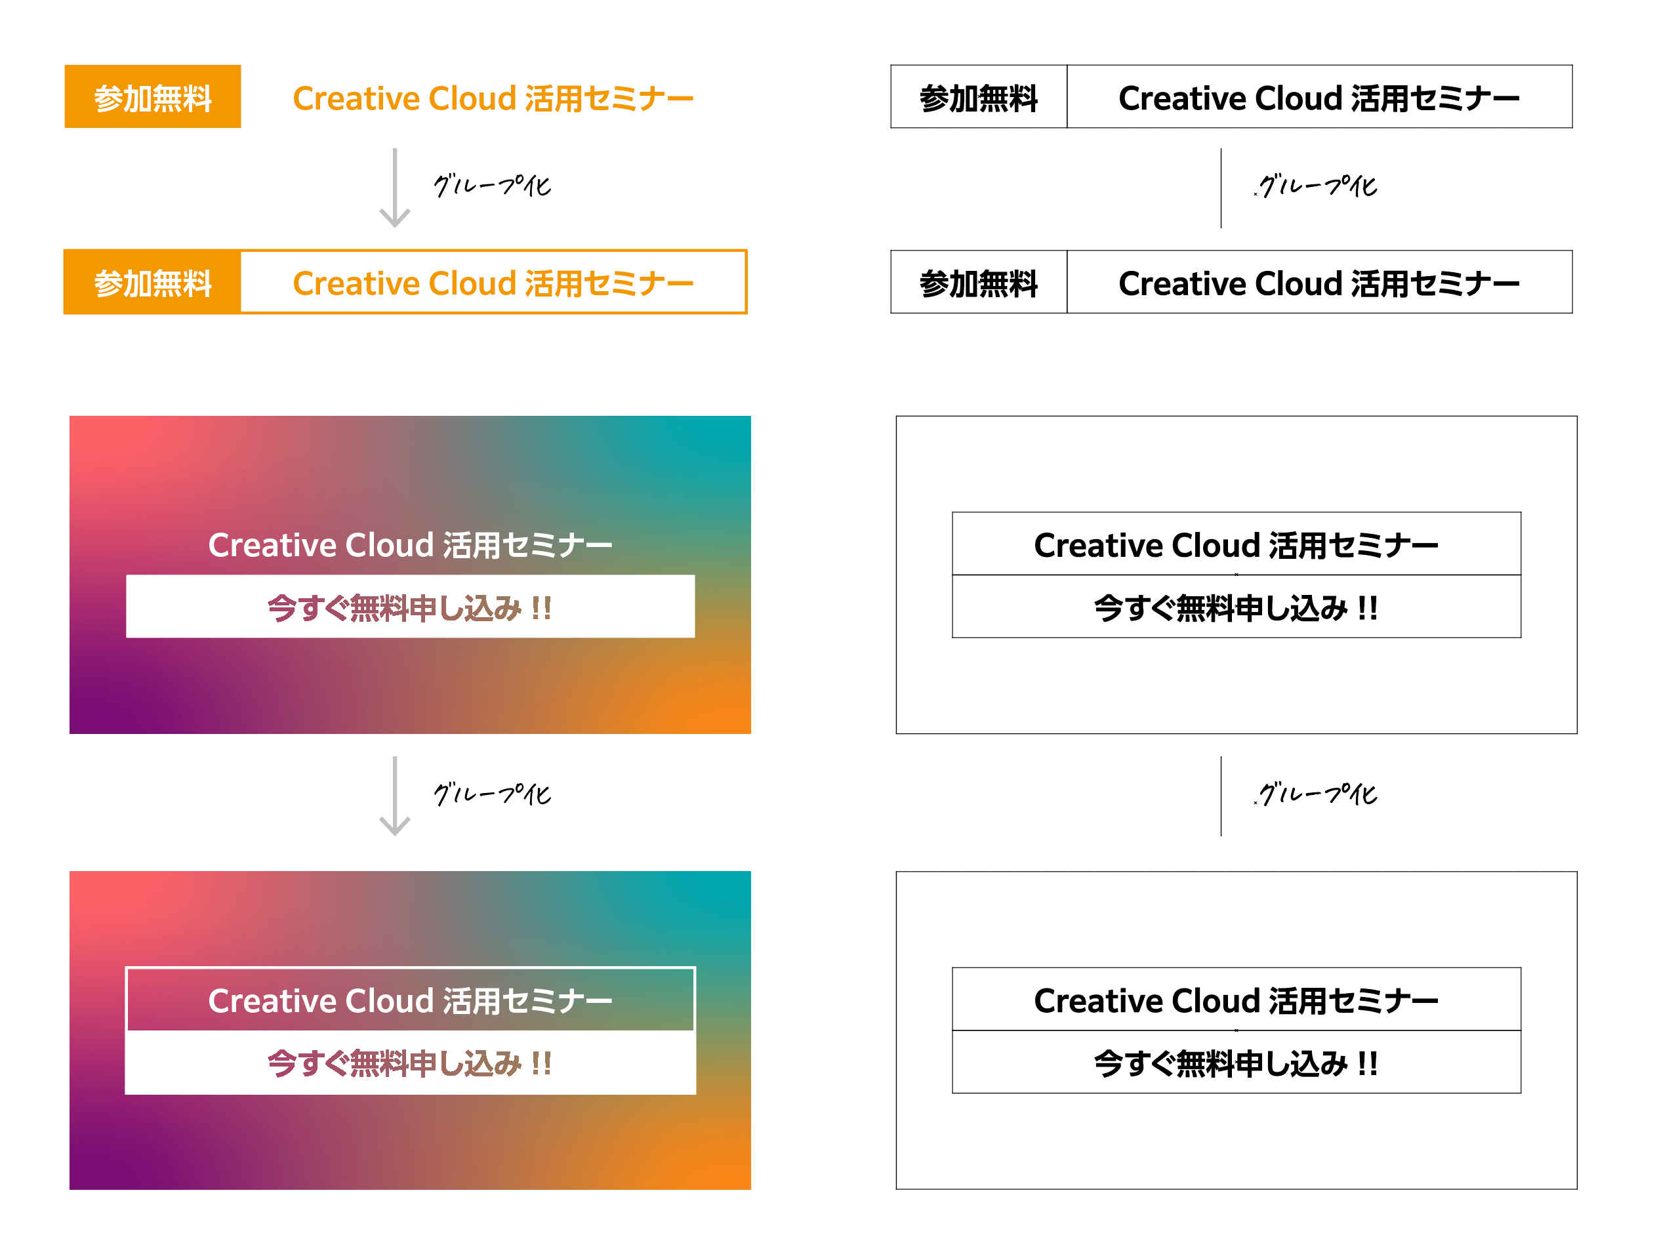This screenshot has height=1241, width=1657.
Task: Click the 今すぐ無料申し込み !! button beneath the unframed white heading
Action: click(411, 607)
